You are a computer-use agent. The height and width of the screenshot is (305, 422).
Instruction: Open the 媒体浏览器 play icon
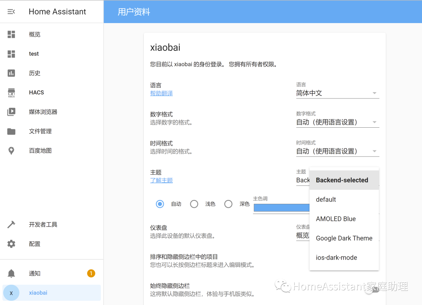pos(11,112)
